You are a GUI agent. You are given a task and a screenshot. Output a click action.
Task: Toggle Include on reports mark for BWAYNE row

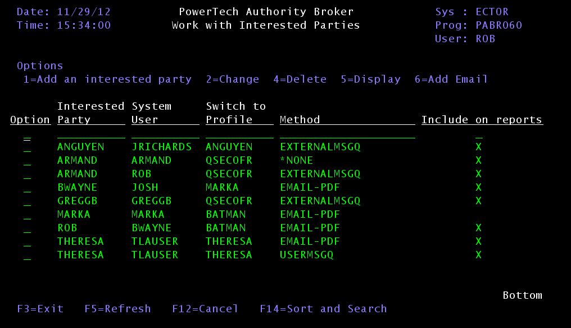(x=479, y=187)
